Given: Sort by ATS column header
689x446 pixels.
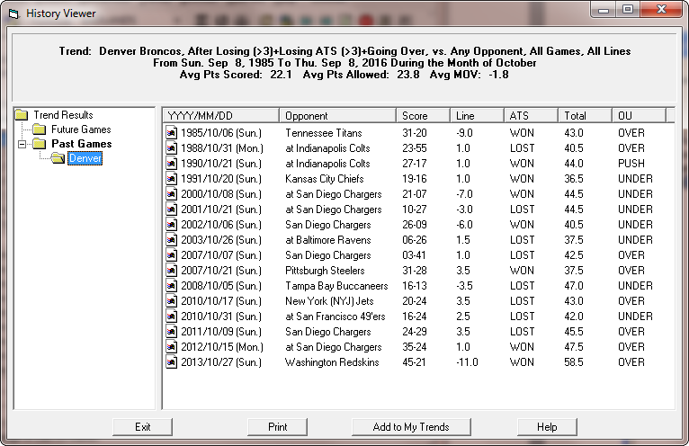Looking at the screenshot, I should click(531, 116).
